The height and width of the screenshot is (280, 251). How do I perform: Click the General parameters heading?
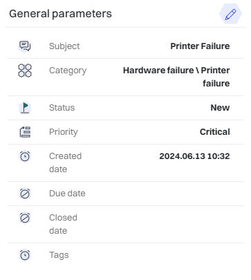click(60, 14)
